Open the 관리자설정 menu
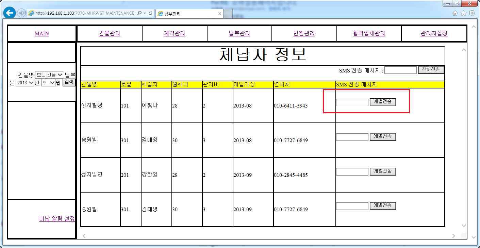The height and width of the screenshot is (248, 480). 434,33
